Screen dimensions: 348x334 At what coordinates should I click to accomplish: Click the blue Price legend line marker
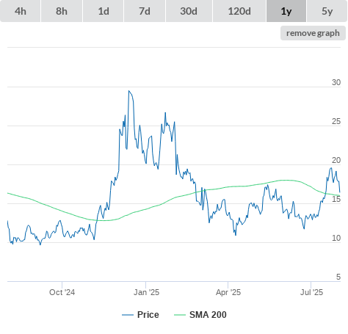pyautogui.click(x=128, y=315)
